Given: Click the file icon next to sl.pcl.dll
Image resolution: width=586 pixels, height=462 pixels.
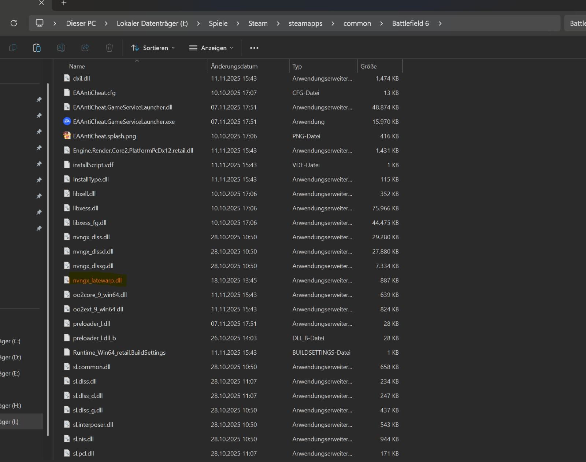Looking at the screenshot, I should tap(67, 453).
